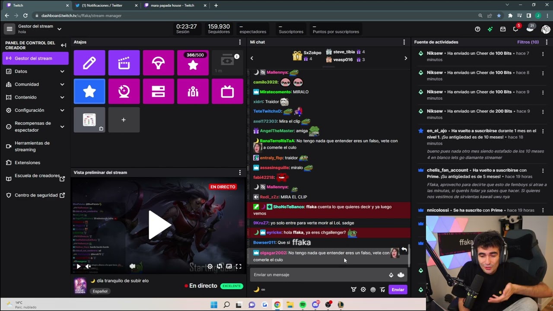Click large play button on stream preview

(159, 225)
